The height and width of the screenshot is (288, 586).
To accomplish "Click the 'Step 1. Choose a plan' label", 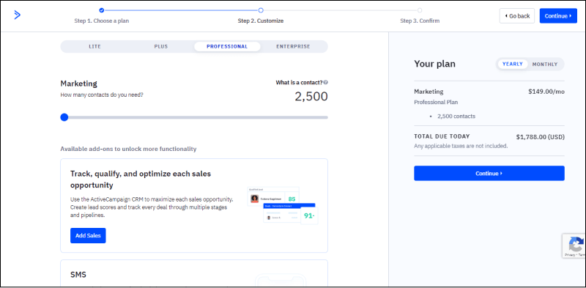I will click(102, 21).
